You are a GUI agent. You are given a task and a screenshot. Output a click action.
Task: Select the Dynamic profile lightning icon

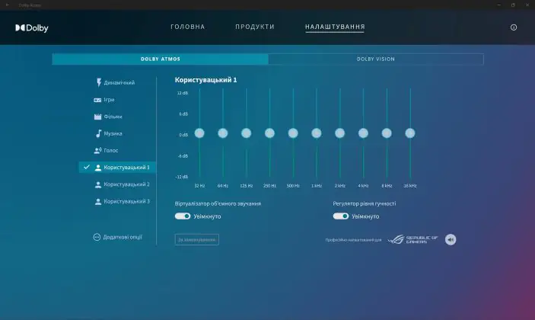(x=99, y=82)
